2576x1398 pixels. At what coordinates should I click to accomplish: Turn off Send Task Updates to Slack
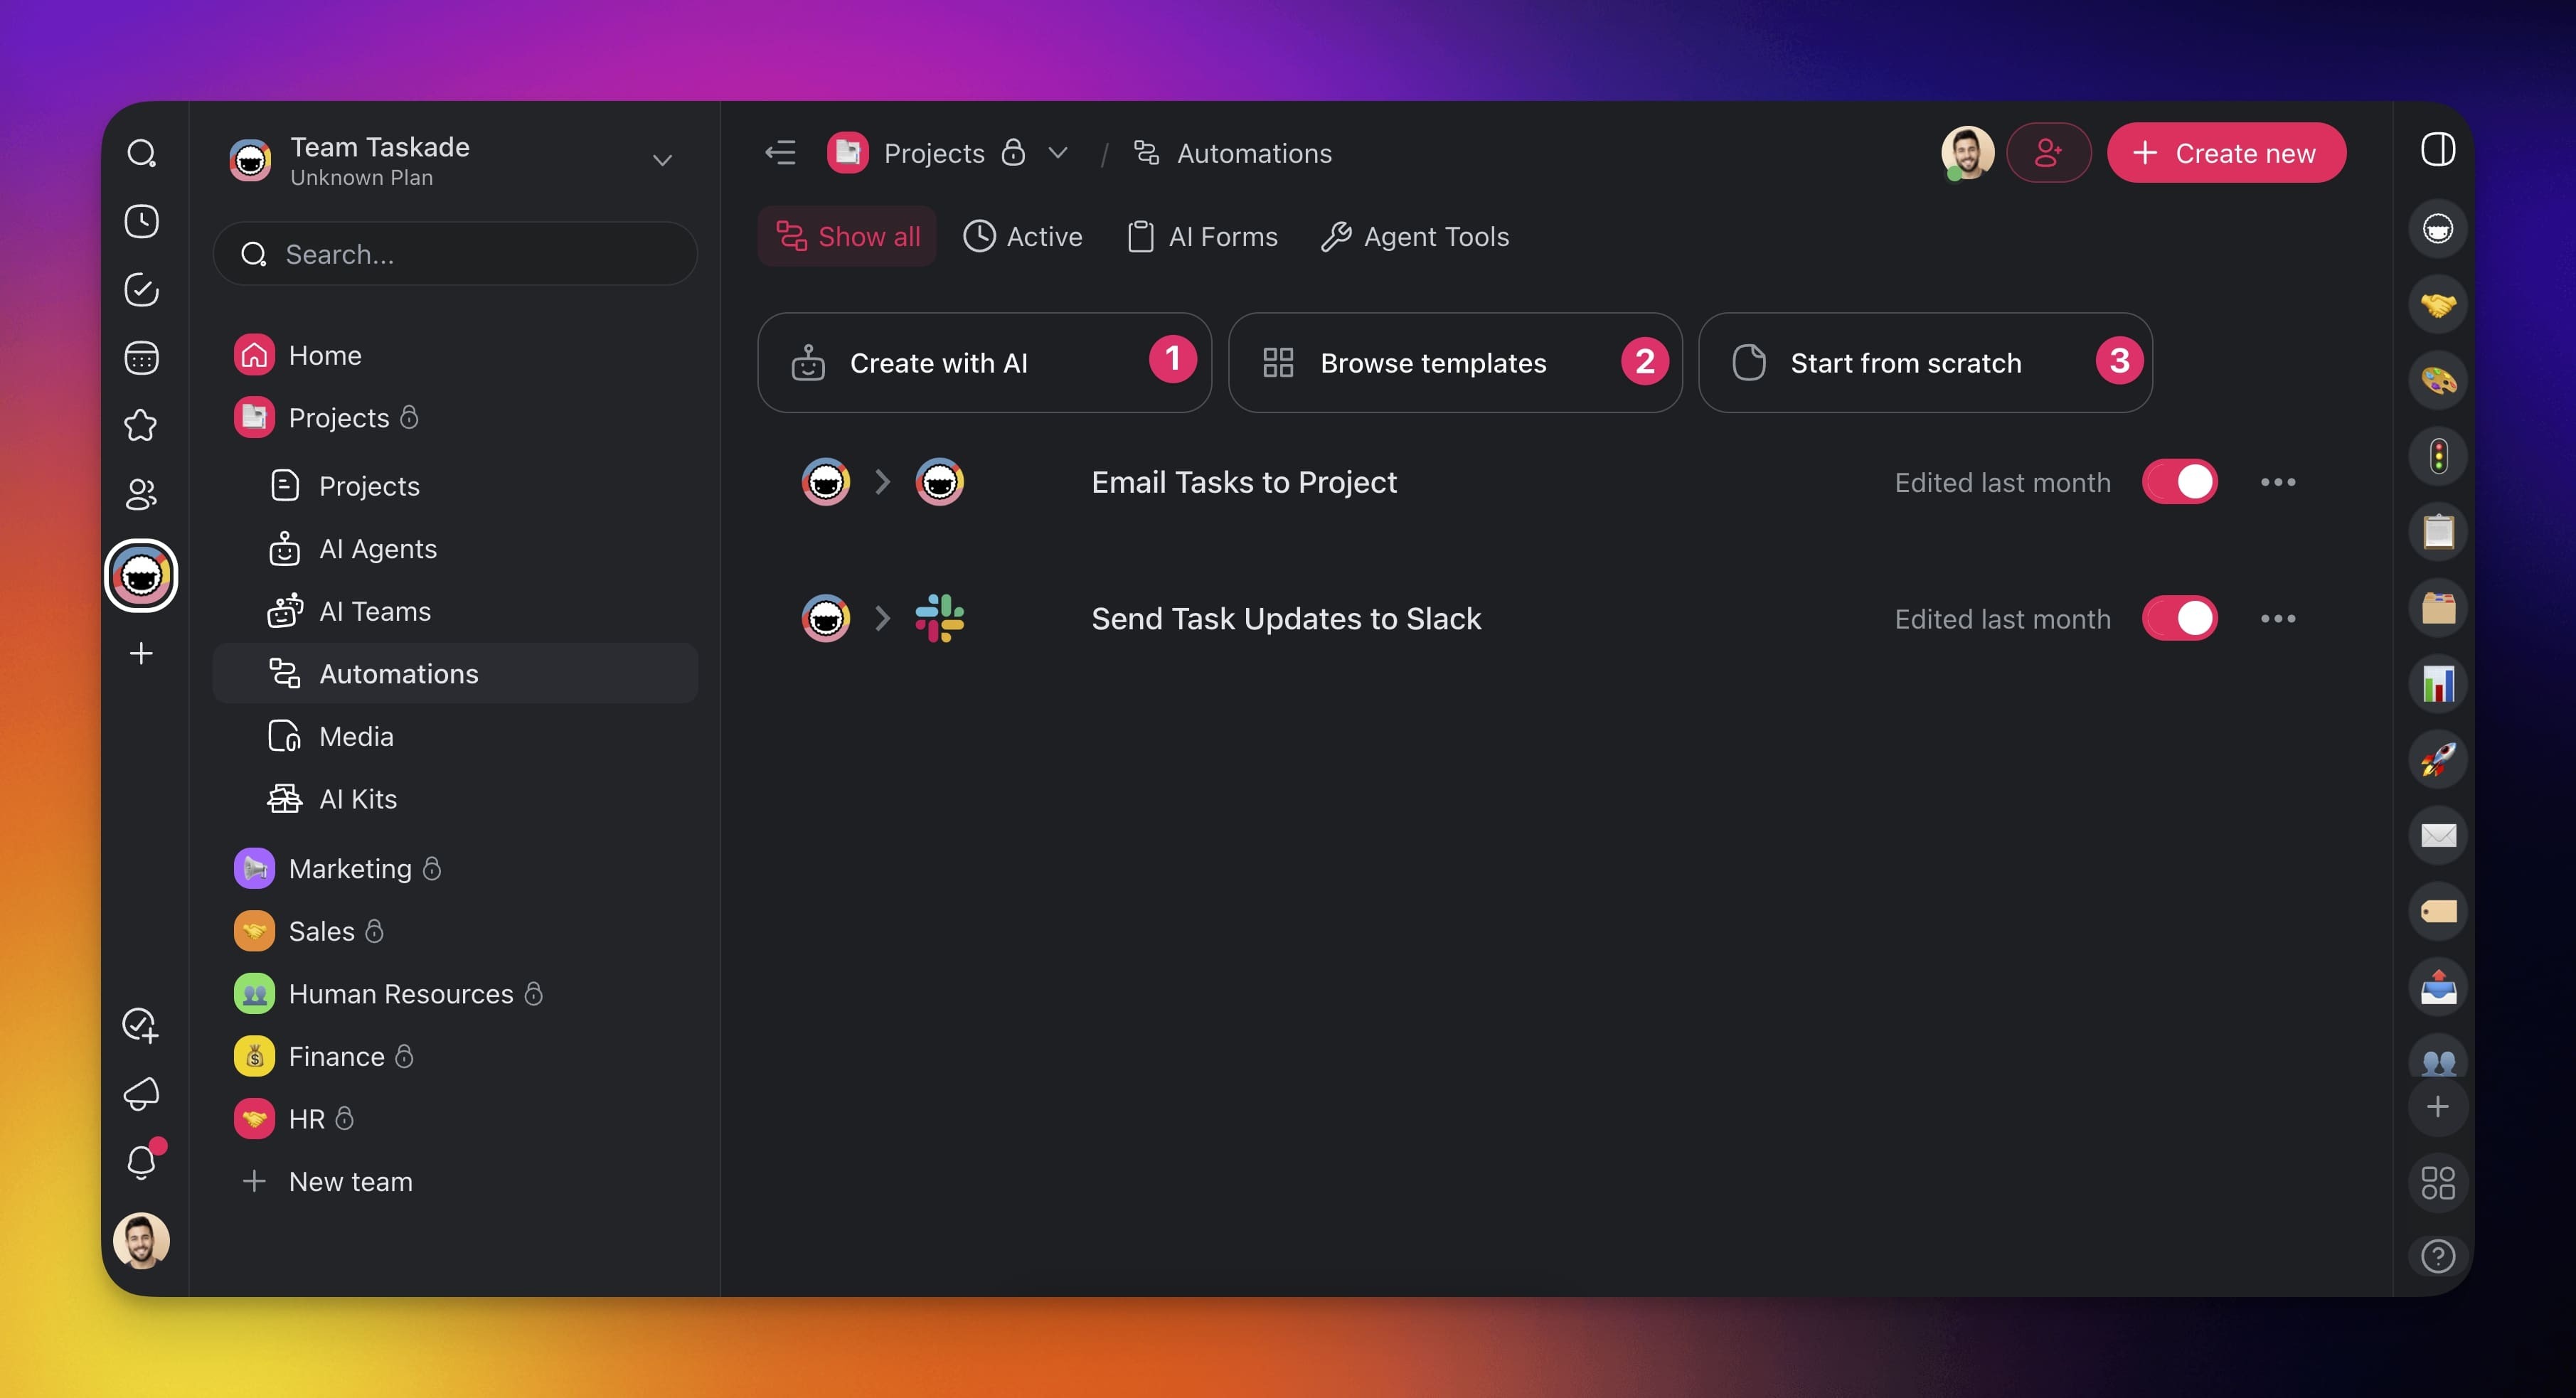(2179, 619)
